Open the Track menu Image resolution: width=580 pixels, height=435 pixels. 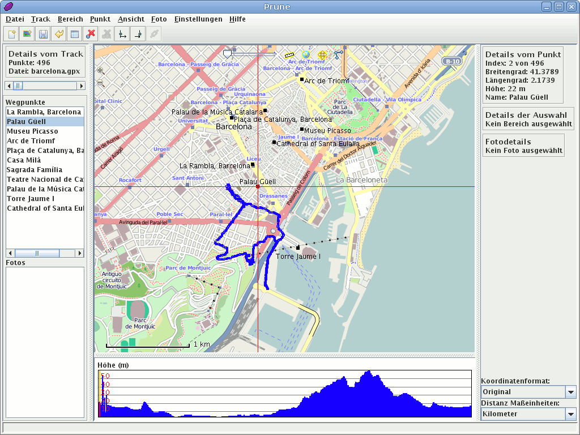pos(40,19)
